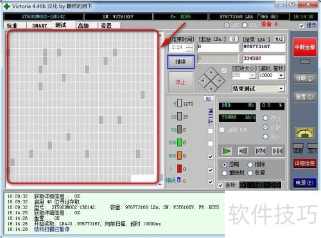Click the 继续 continue button
Screen dimensions: 321x238
click(181, 62)
